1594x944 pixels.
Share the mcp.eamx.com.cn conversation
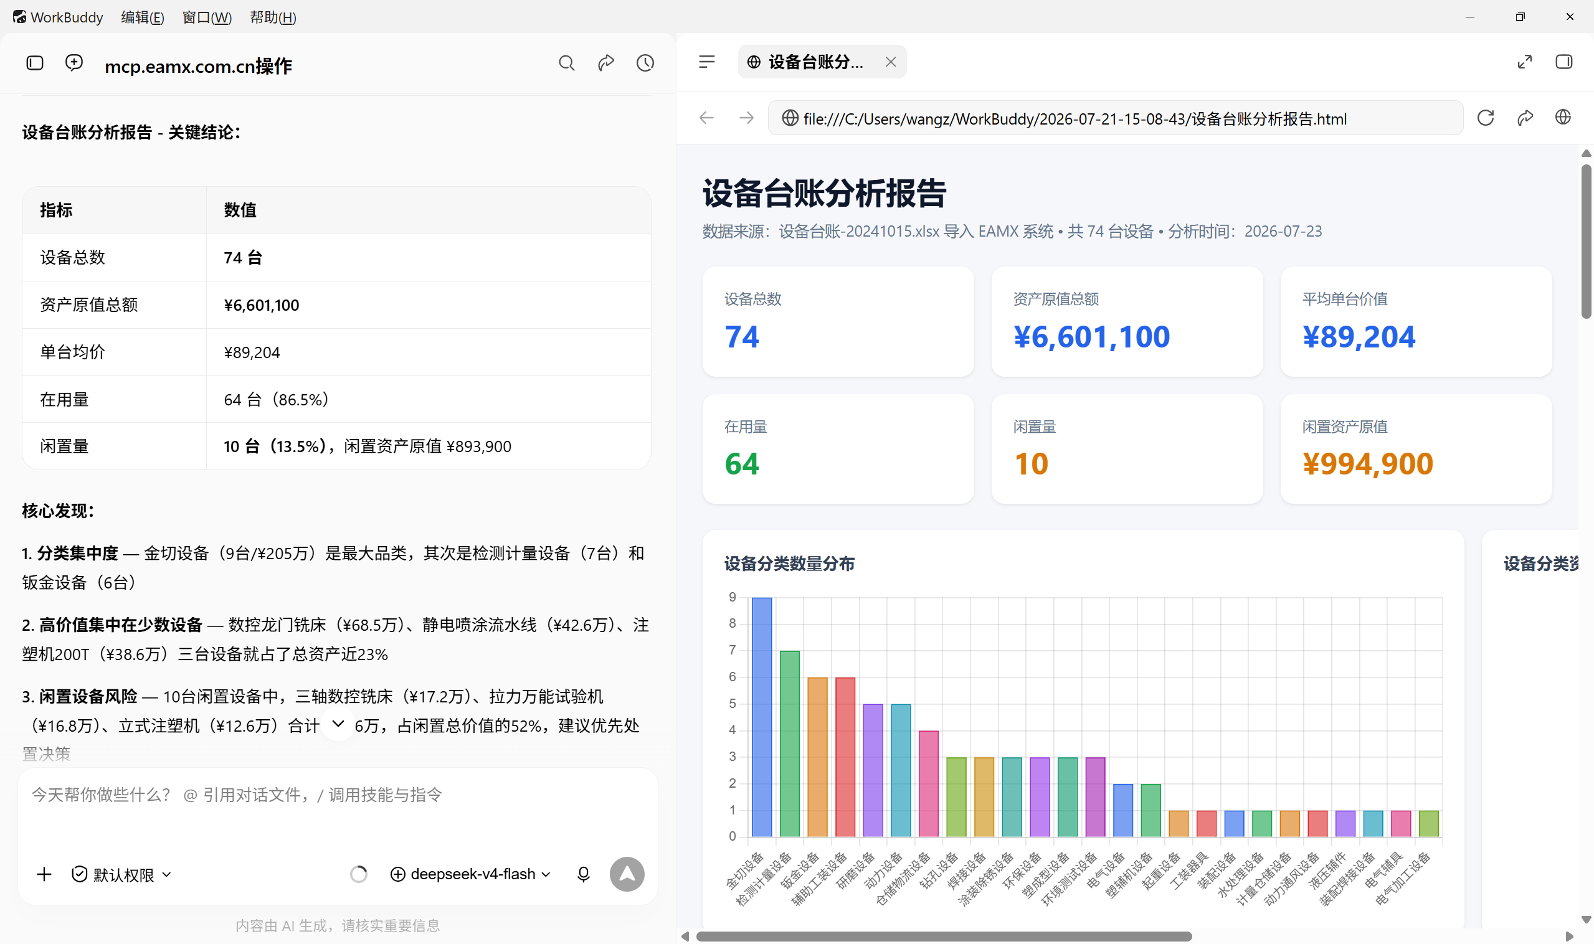[x=606, y=63]
